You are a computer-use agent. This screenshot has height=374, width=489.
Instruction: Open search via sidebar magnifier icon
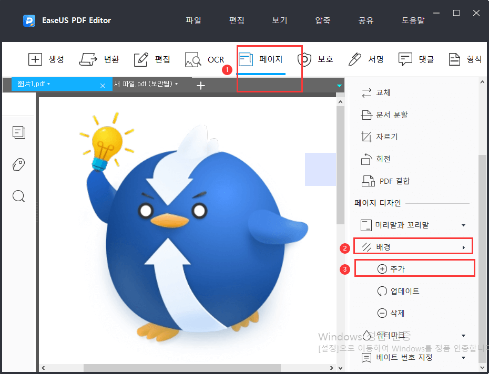pos(19,196)
